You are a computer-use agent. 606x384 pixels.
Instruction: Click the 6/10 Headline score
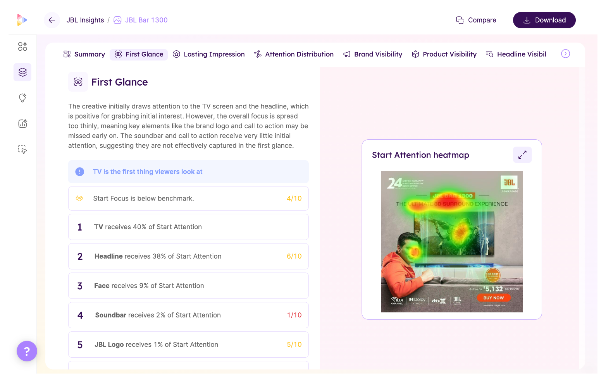[294, 256]
